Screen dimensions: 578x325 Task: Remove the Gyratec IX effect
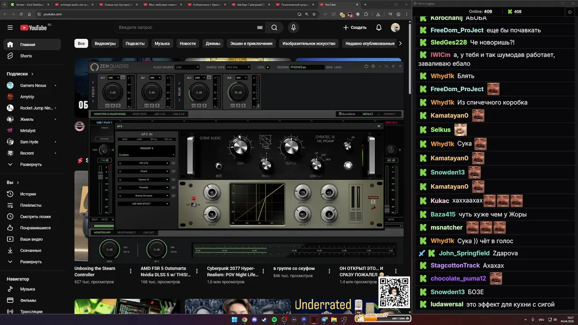point(120,180)
